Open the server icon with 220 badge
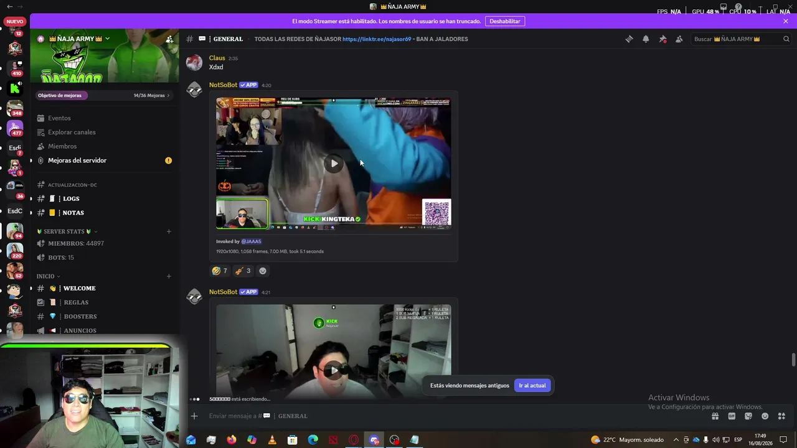797x448 pixels. [x=14, y=251]
